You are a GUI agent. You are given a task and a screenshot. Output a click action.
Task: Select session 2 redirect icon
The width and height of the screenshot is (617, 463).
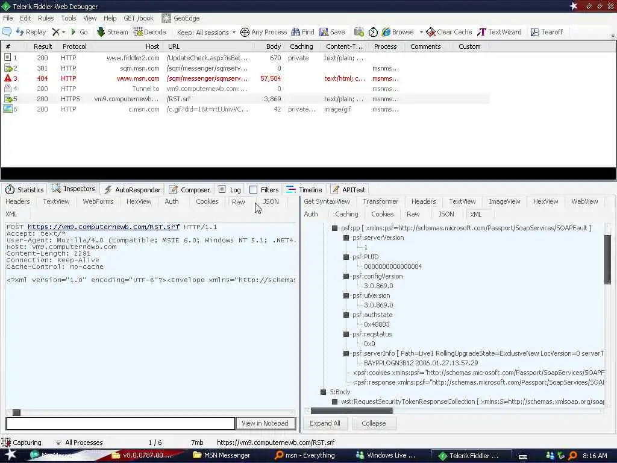point(8,68)
